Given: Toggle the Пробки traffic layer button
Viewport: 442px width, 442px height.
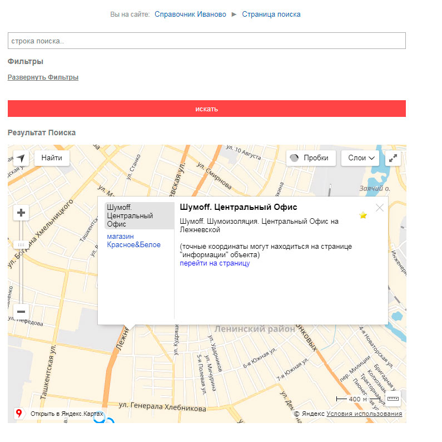Looking at the screenshot, I should pos(311,158).
